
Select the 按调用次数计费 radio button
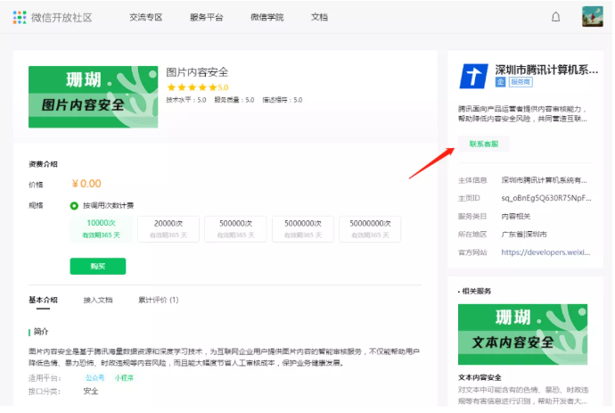pos(74,206)
